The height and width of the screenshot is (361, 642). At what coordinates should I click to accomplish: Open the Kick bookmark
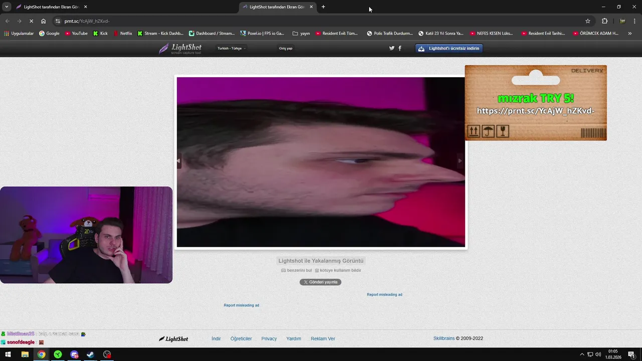100,34
